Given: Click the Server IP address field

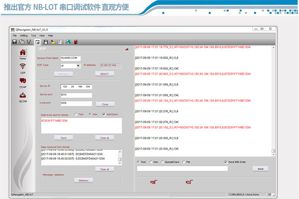Looking at the screenshot, I should (76, 87).
